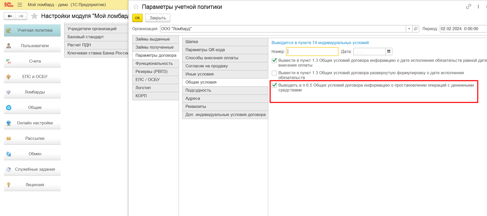Click the Общие gear icon
Viewport: 487px width, 216px height.
click(9, 108)
